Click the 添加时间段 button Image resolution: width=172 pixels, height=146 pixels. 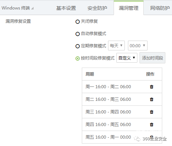point(152,58)
